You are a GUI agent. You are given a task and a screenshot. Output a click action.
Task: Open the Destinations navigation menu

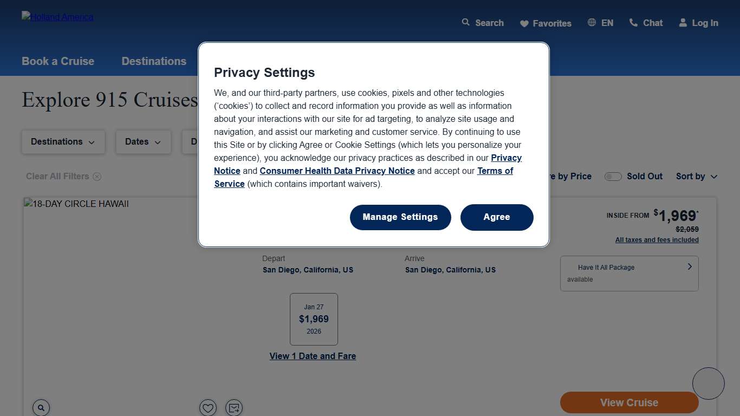click(x=154, y=61)
